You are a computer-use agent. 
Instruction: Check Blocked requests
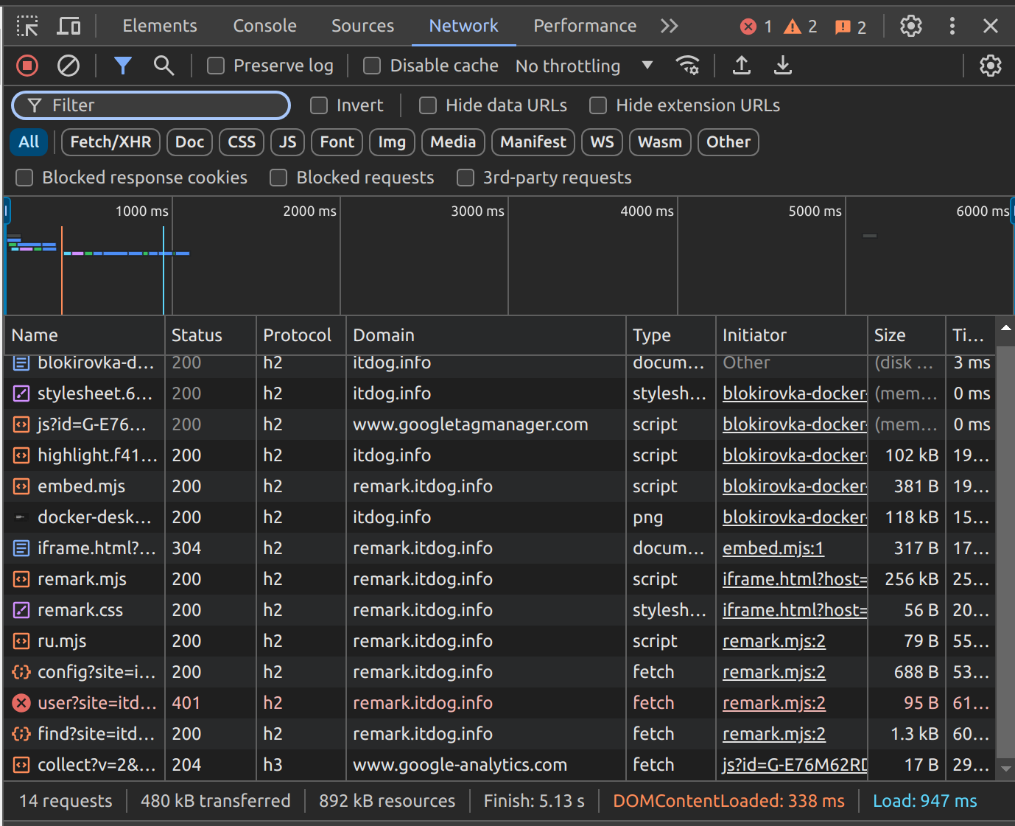click(x=278, y=178)
